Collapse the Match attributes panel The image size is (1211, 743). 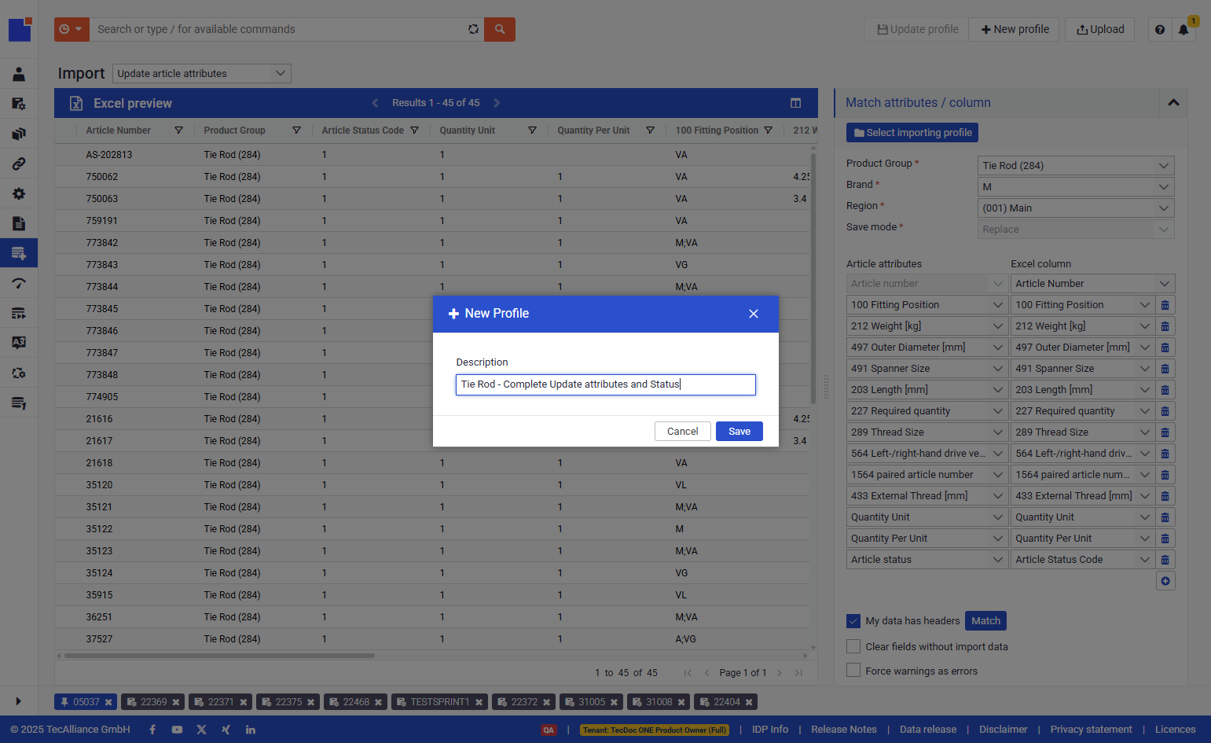coord(1173,103)
